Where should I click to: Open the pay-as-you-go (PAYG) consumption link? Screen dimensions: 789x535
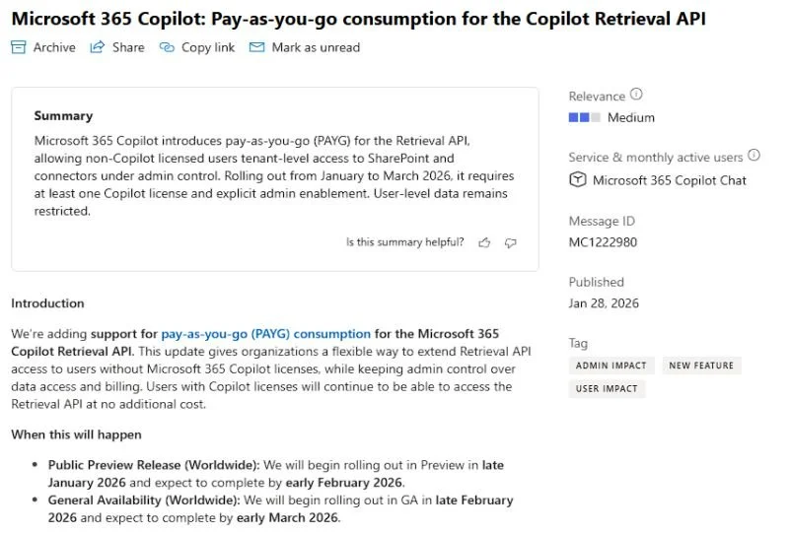coord(265,334)
